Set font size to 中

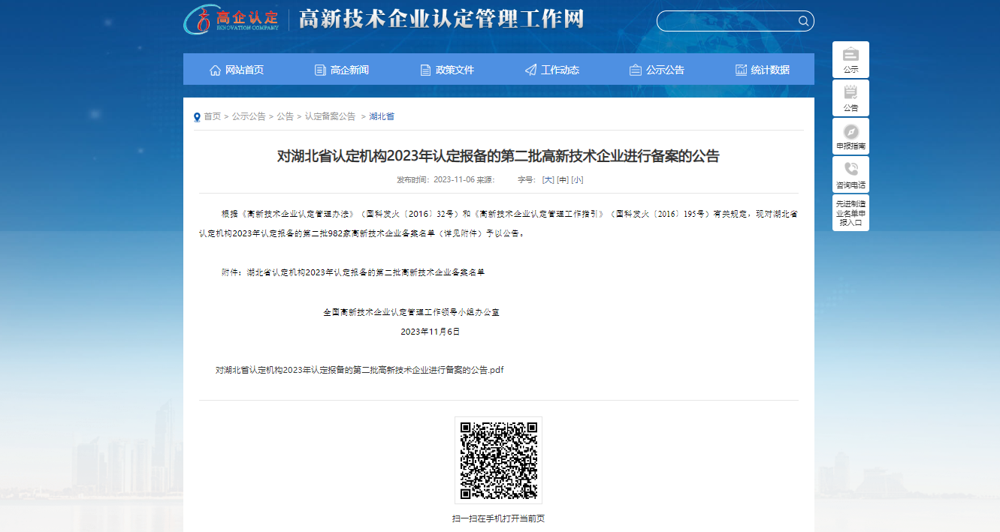pyautogui.click(x=562, y=180)
